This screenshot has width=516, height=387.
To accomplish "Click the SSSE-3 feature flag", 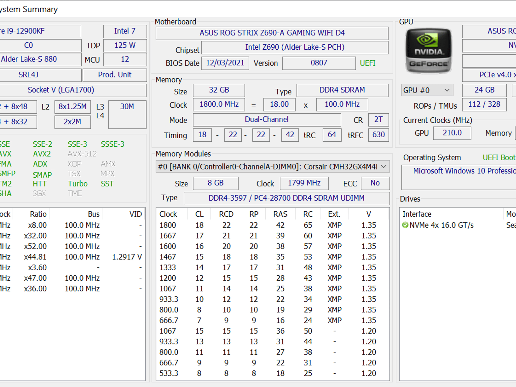I will click(113, 144).
